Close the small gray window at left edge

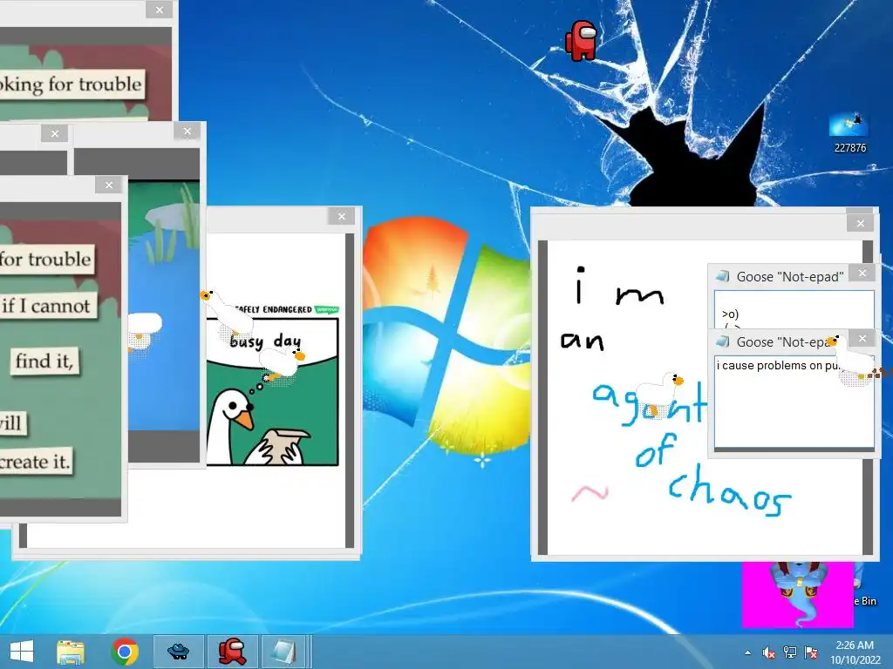[x=55, y=133]
